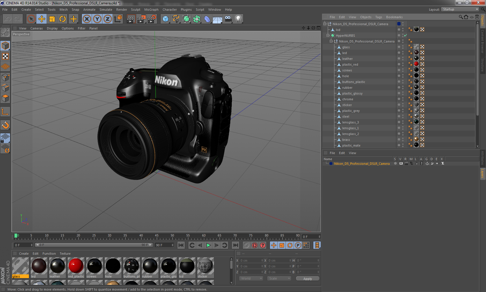Screen dimensions: 486x292
Task: Switch to Polygons mode
Action: 5,98
